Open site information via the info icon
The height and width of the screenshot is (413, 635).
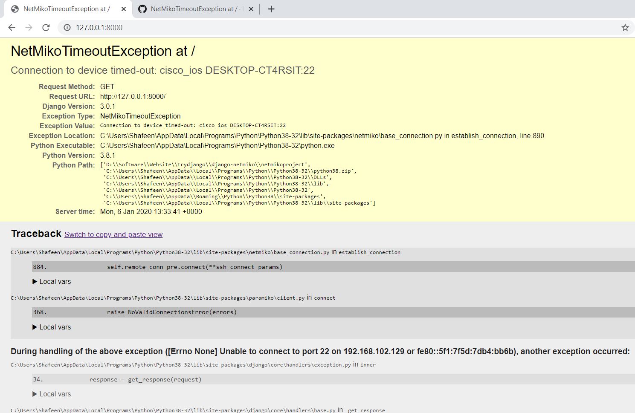(x=67, y=27)
